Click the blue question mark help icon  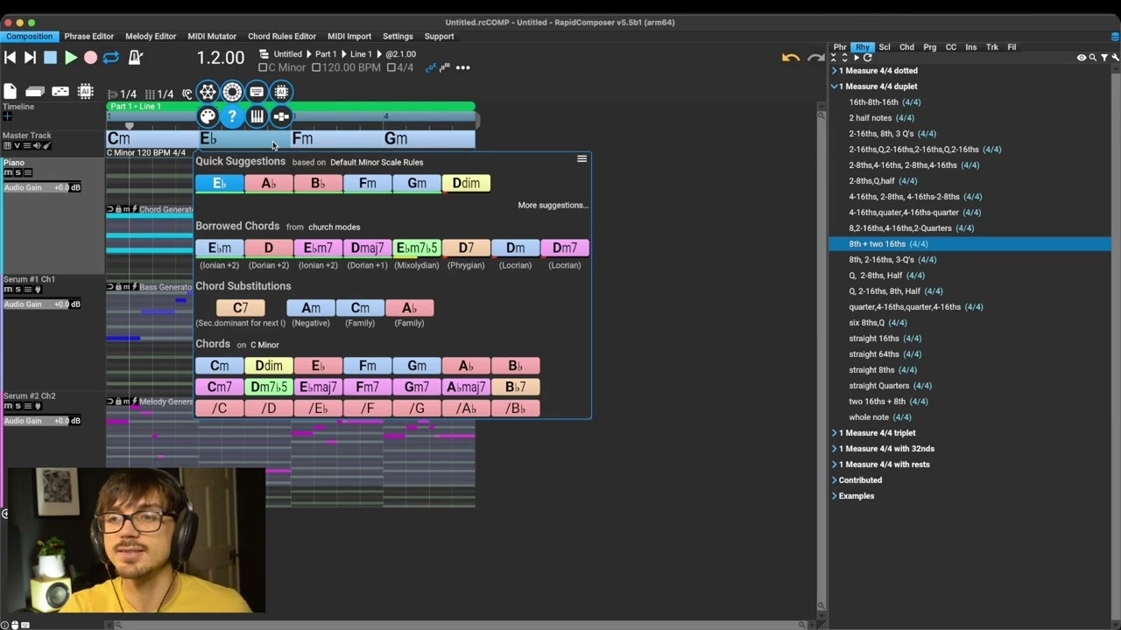(232, 116)
